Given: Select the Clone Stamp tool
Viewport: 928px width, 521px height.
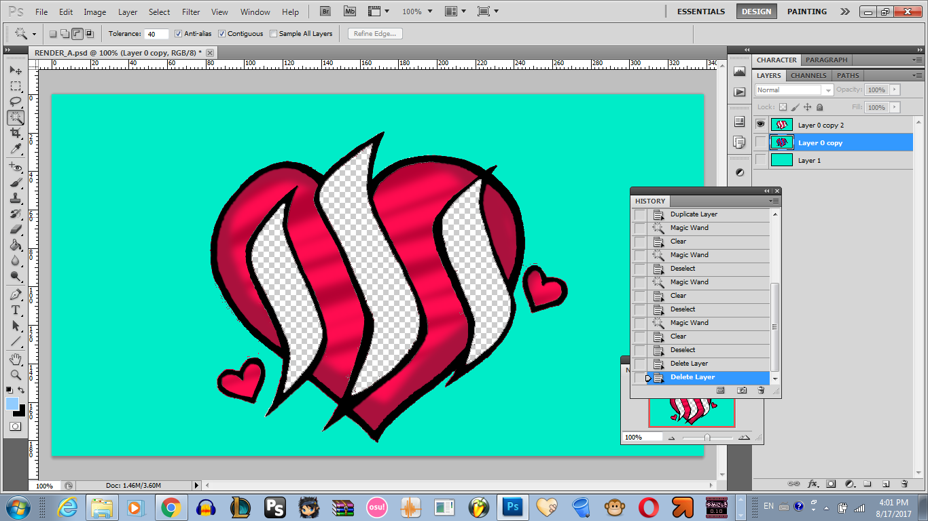Looking at the screenshot, I should pos(16,198).
